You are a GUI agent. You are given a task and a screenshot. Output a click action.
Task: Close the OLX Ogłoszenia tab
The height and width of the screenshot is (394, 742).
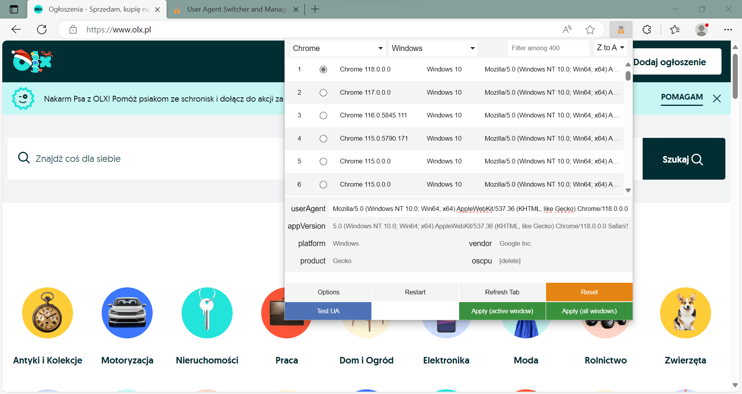pos(157,10)
